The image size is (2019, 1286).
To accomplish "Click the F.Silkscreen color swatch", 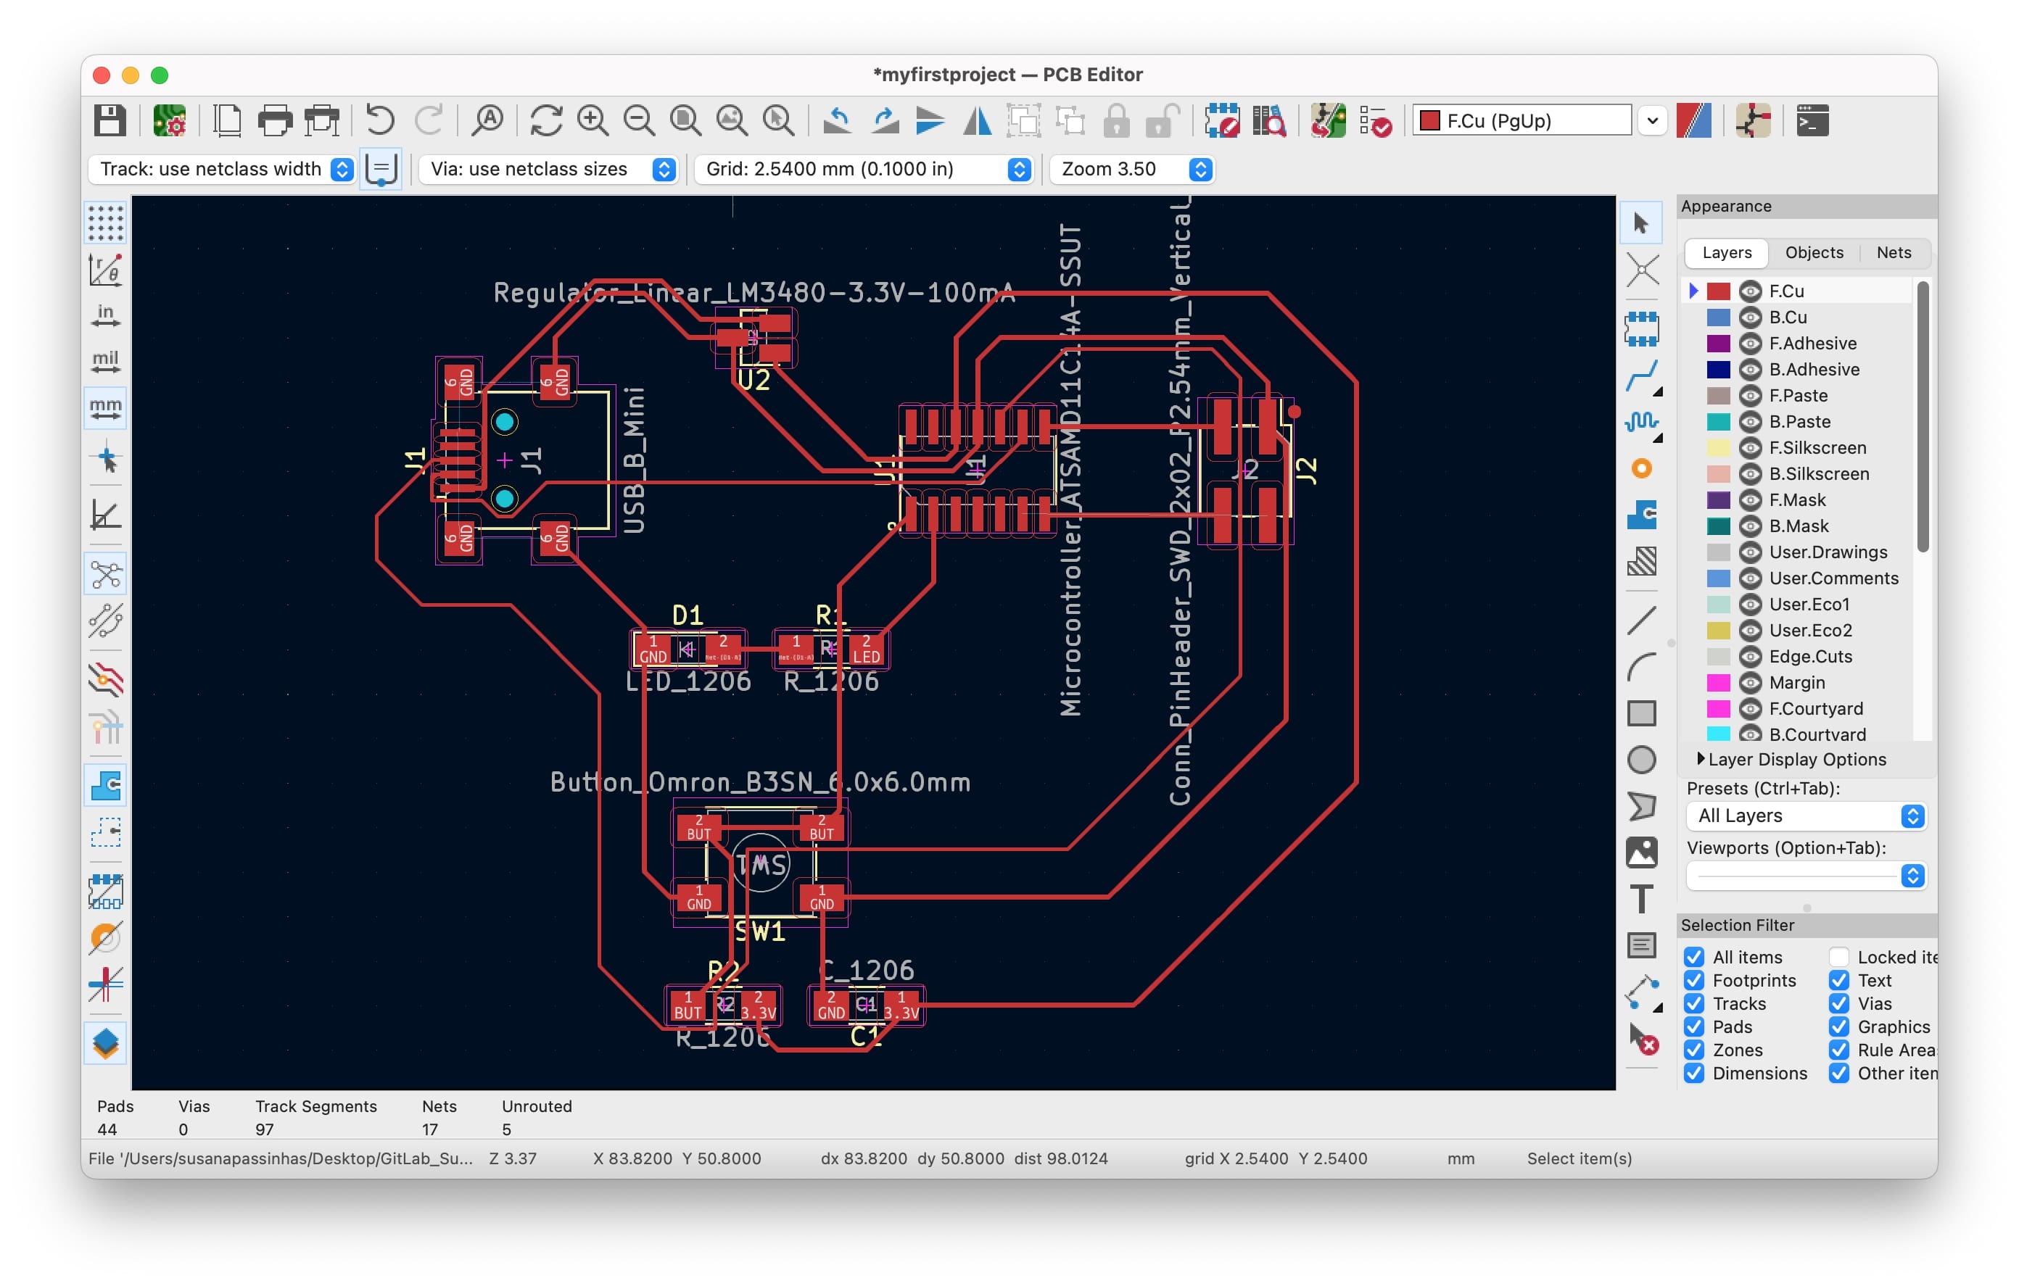I will (x=1718, y=448).
